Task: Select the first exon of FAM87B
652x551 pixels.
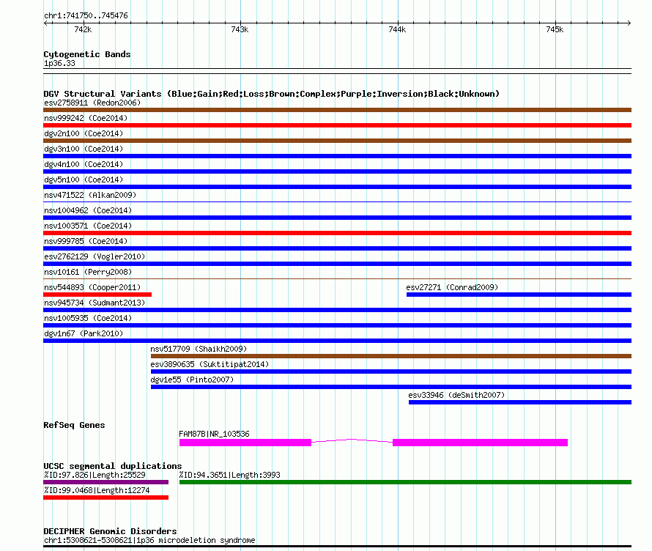Action: (x=245, y=443)
